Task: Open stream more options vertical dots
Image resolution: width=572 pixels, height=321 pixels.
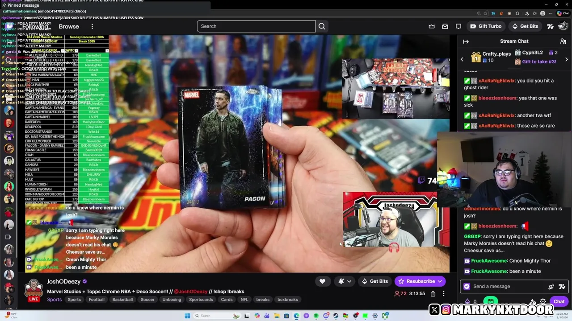Action: pos(444,293)
